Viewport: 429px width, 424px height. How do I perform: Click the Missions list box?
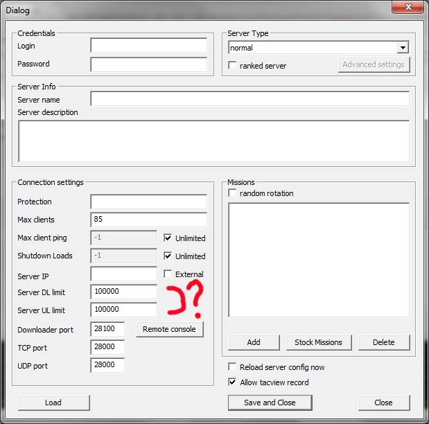pos(319,260)
